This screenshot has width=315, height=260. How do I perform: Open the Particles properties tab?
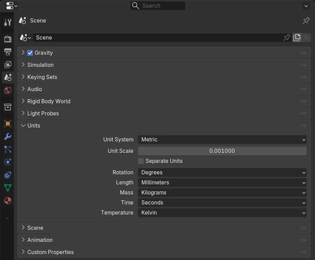tap(8, 149)
